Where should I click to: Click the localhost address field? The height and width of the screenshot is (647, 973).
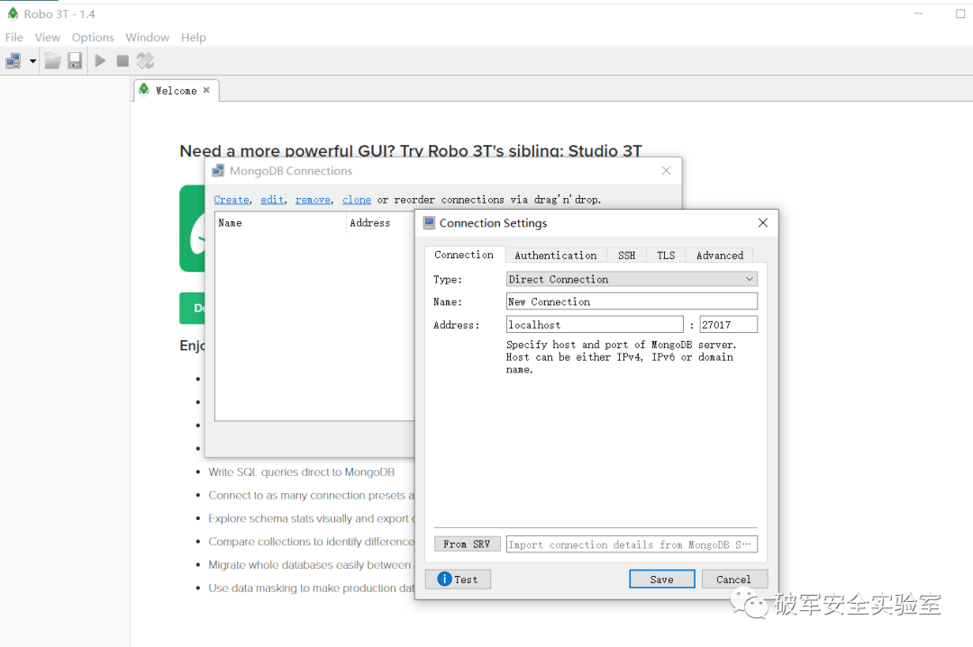(x=595, y=325)
